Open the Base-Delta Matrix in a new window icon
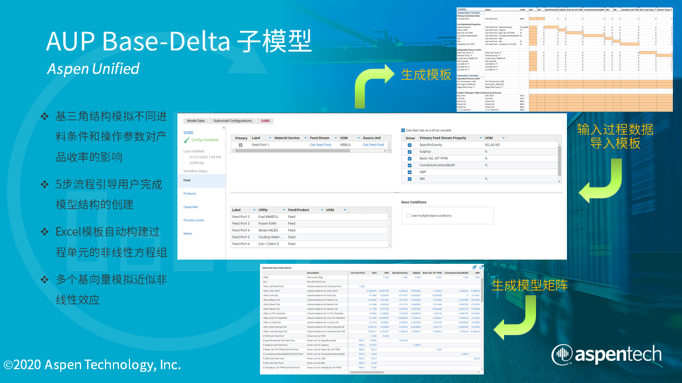Image resolution: width=682 pixels, height=383 pixels. pos(481,267)
